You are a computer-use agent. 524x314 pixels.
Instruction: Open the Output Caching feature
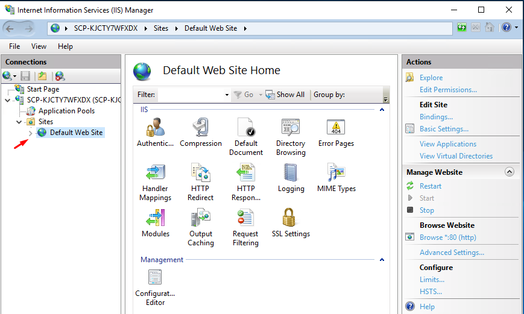201,227
